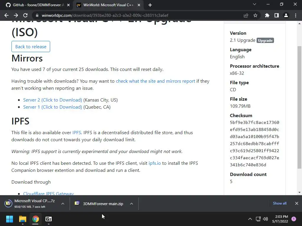Open the Extensions puzzle icon
Image resolution: width=302 pixels, height=226 pixels.
click(x=267, y=15)
